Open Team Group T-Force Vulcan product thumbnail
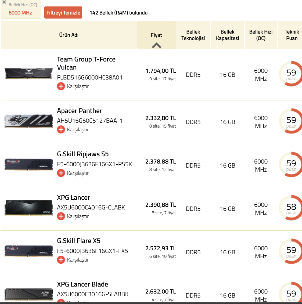The image size is (302, 304). (x=28, y=73)
